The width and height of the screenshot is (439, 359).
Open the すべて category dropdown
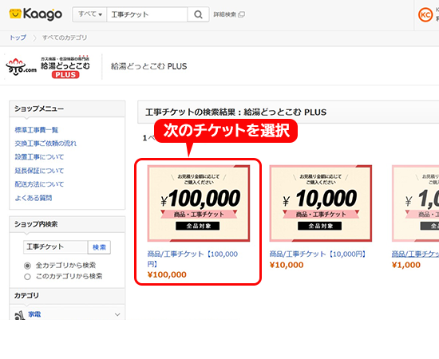(x=89, y=14)
